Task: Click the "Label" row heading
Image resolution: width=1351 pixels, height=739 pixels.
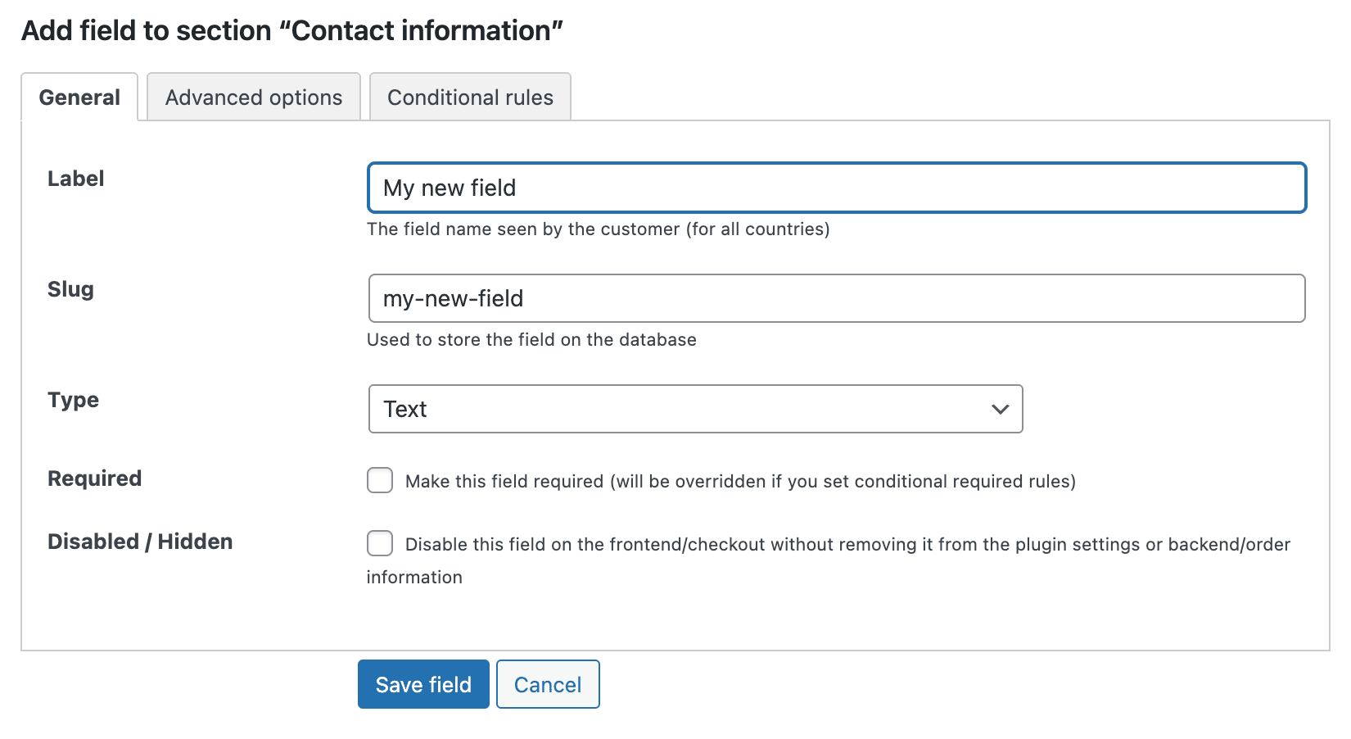Action: [75, 179]
